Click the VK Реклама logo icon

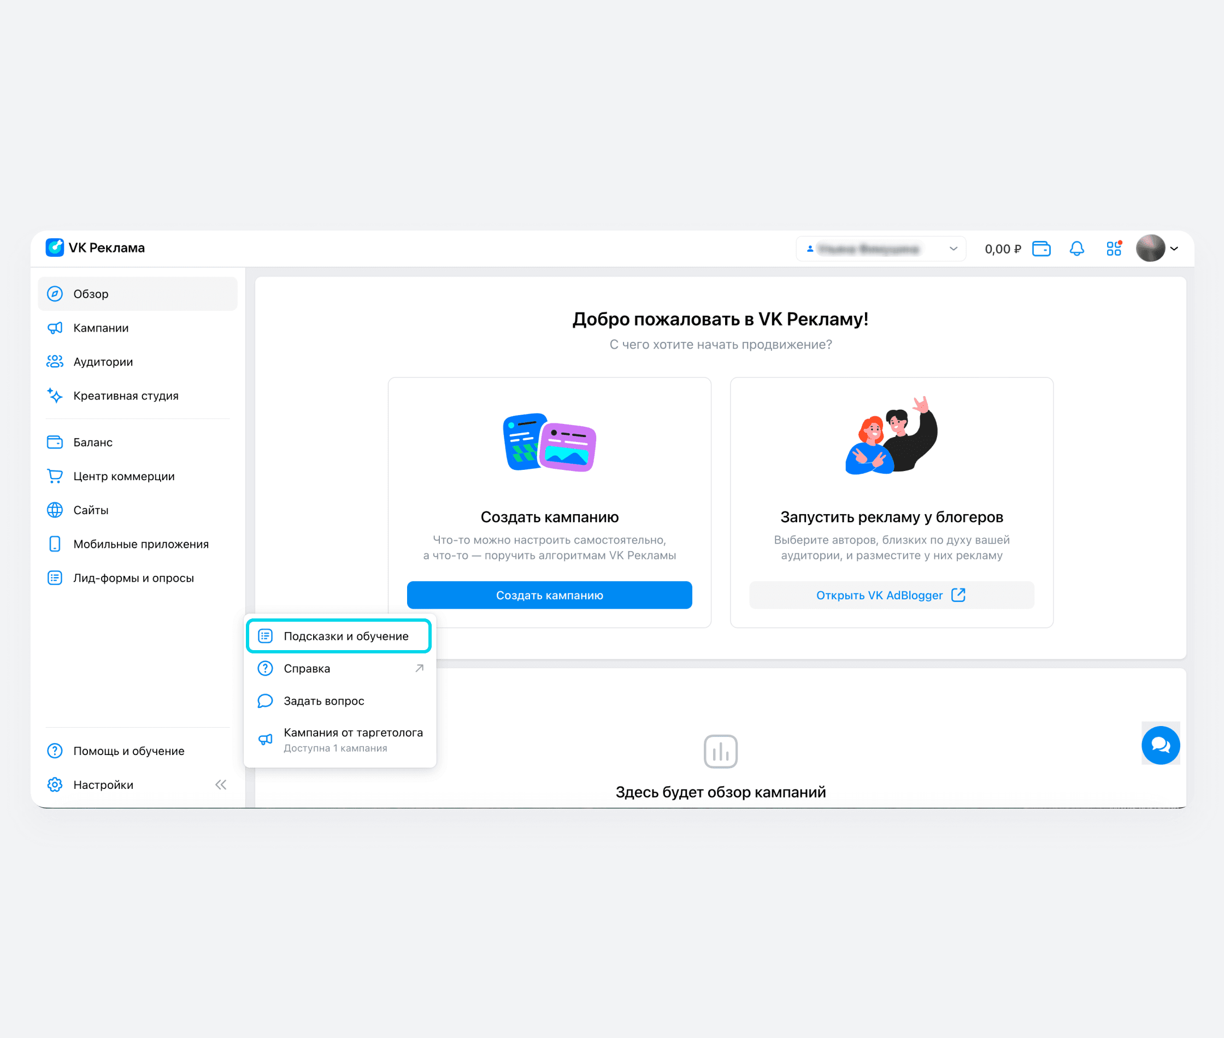pos(55,247)
